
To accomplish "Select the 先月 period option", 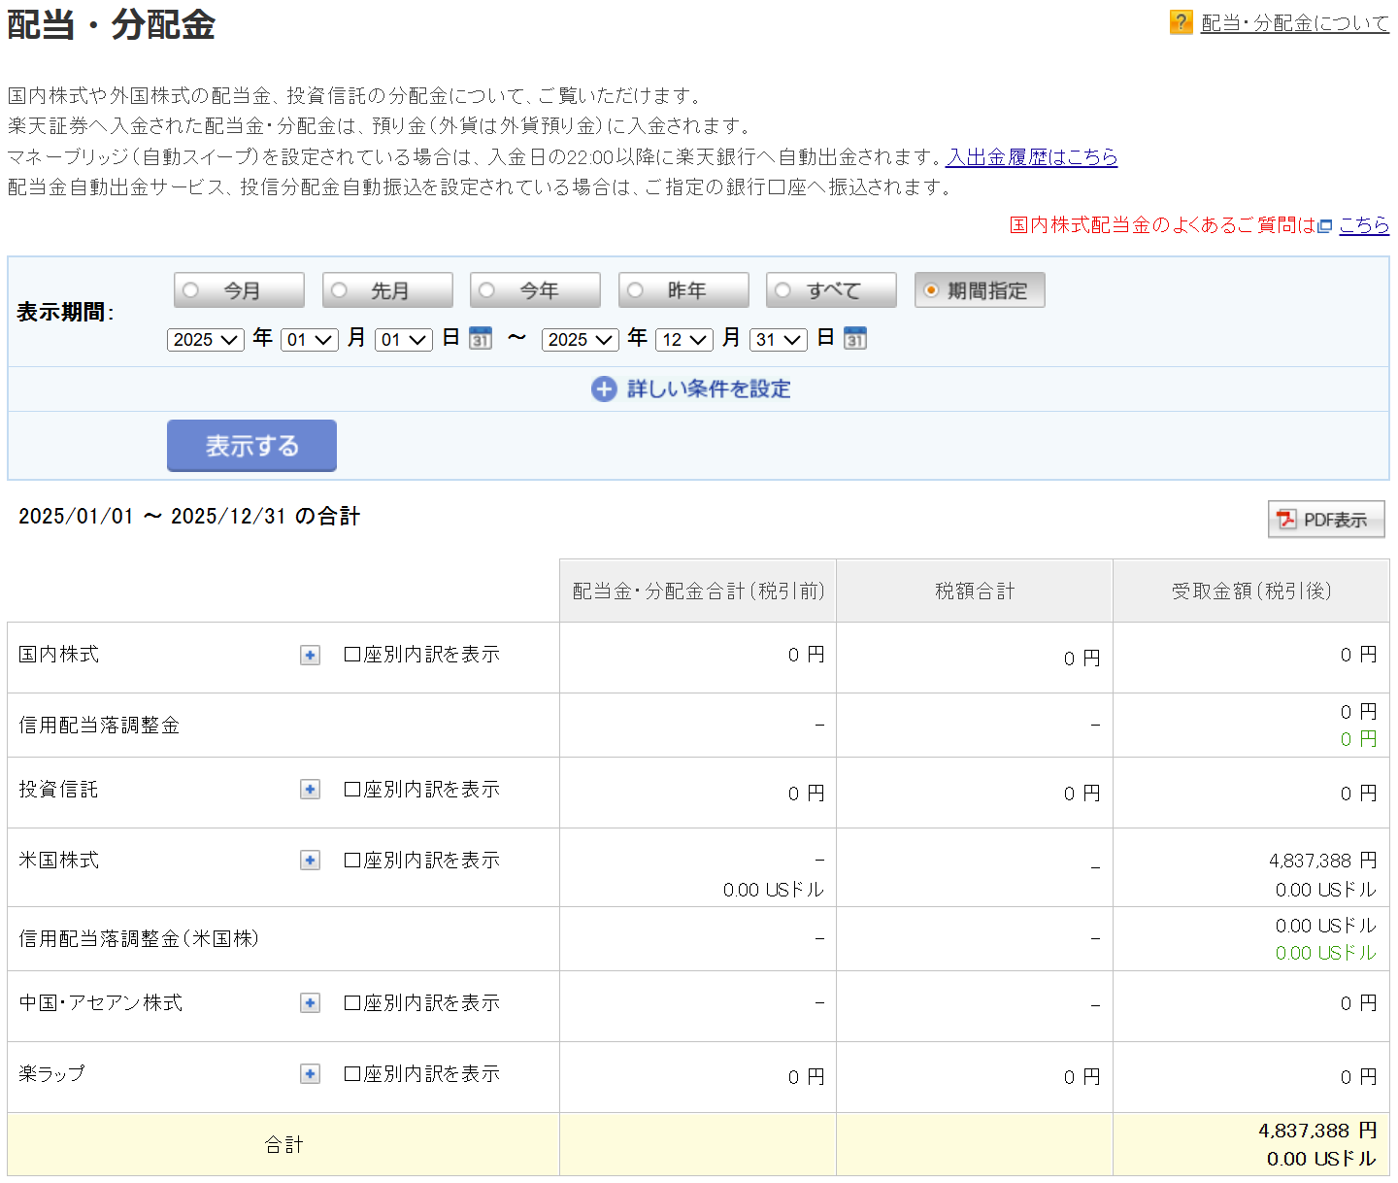I will pos(340,290).
